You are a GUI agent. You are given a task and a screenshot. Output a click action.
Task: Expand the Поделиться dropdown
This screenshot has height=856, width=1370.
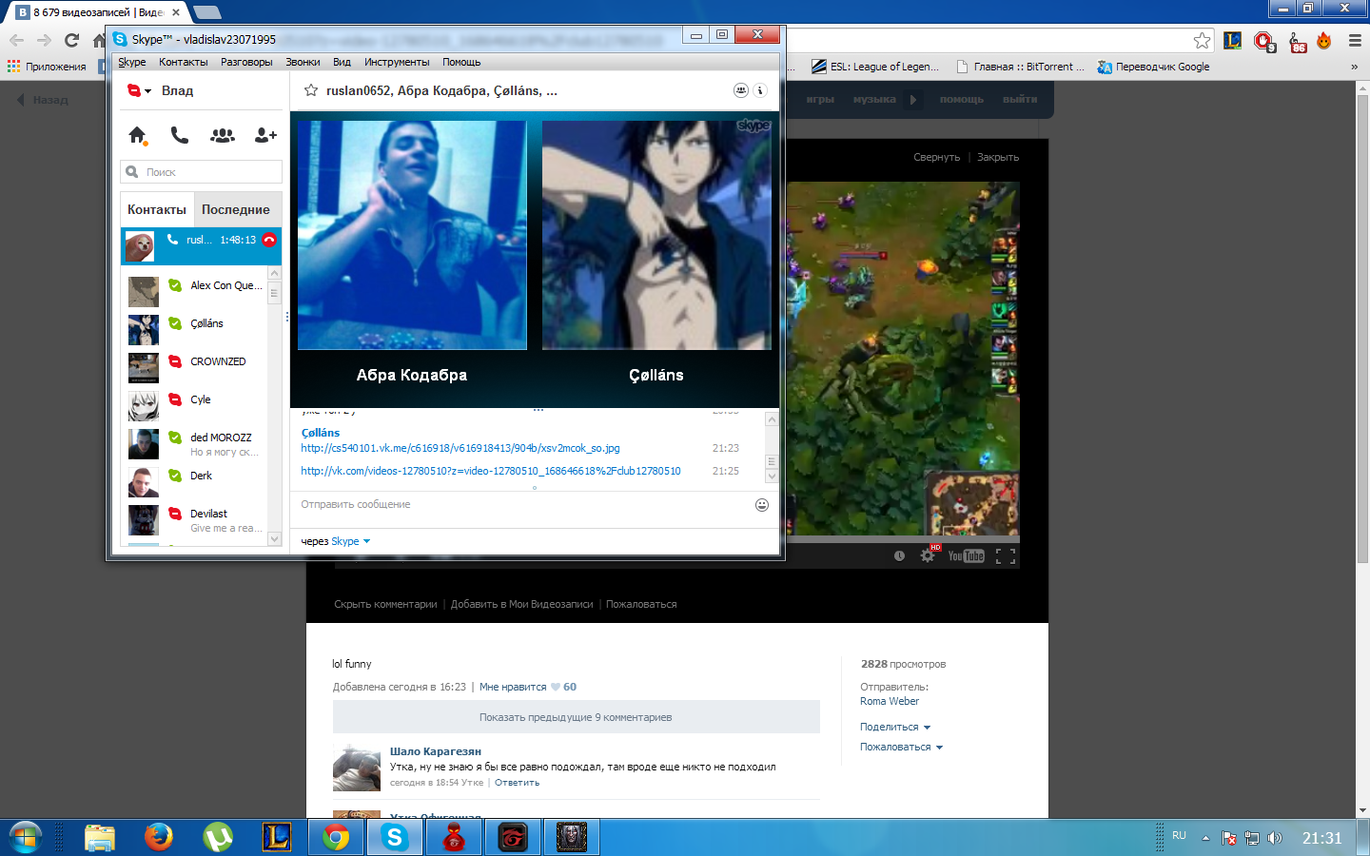click(895, 727)
